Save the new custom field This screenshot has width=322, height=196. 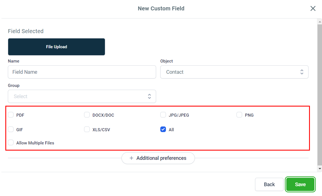coord(300,184)
